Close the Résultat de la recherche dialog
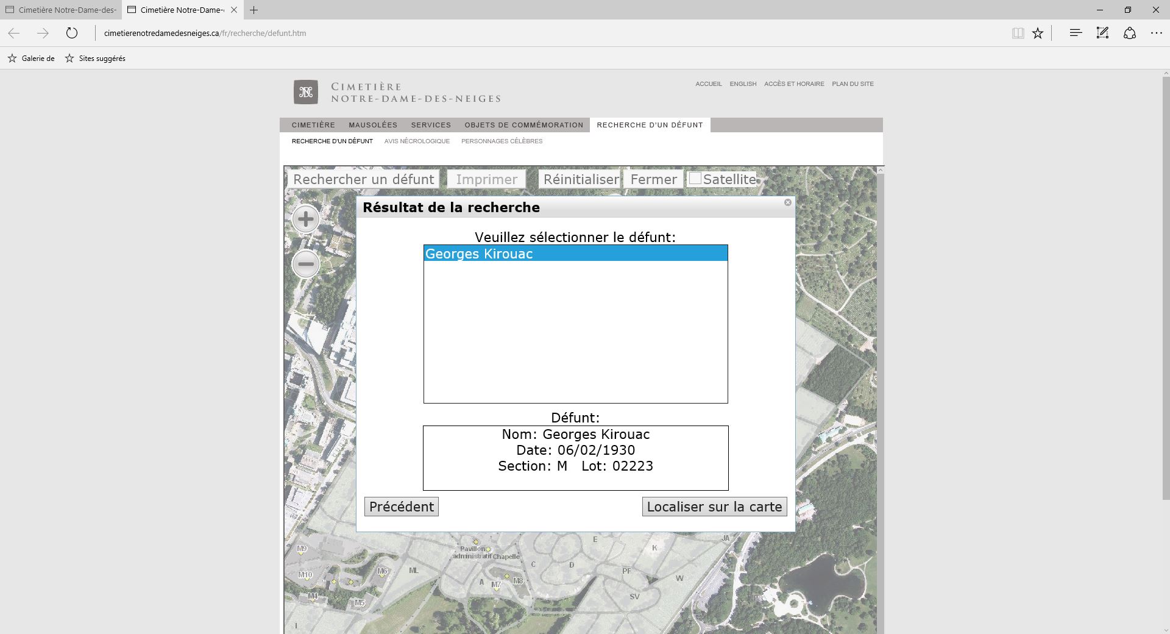Image resolution: width=1170 pixels, height=634 pixels. (x=787, y=202)
